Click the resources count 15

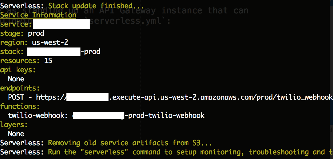pos(48,61)
